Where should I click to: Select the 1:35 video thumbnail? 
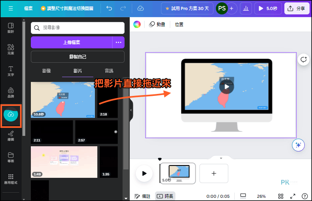coord(109,162)
